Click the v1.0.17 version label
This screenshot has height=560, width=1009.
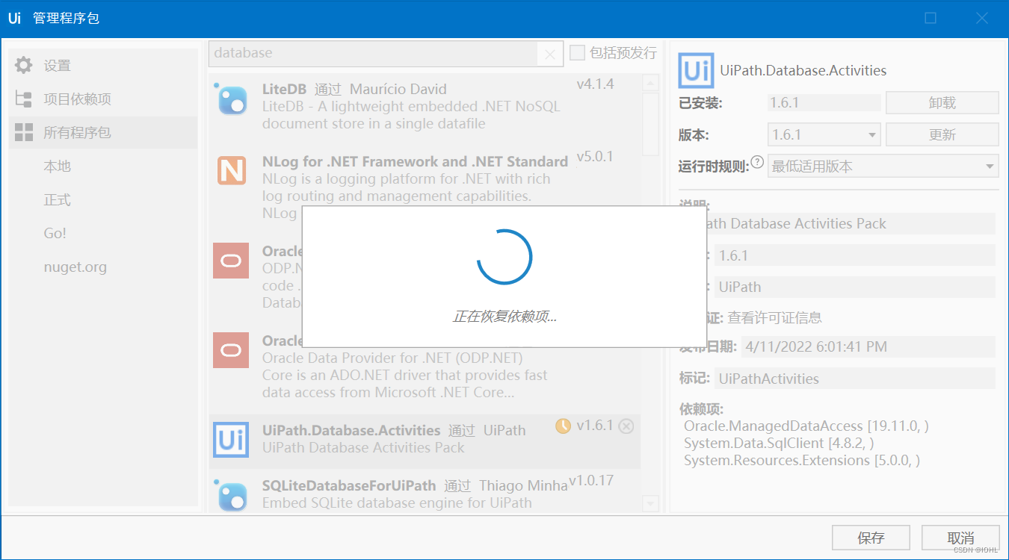pyautogui.click(x=591, y=480)
